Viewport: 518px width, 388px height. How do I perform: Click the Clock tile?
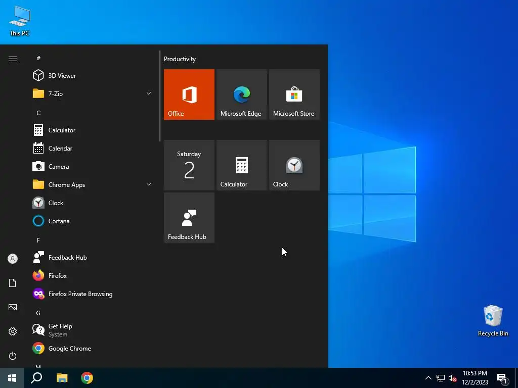(x=294, y=165)
